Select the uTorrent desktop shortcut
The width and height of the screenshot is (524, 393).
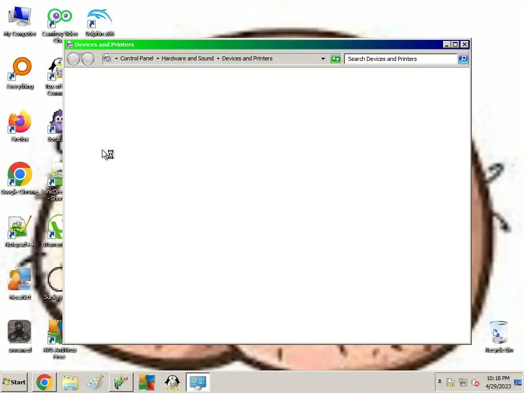(53, 231)
